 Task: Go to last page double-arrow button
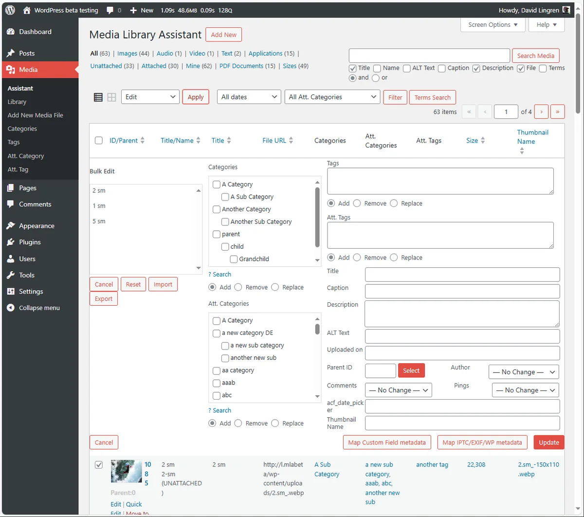[x=557, y=111]
